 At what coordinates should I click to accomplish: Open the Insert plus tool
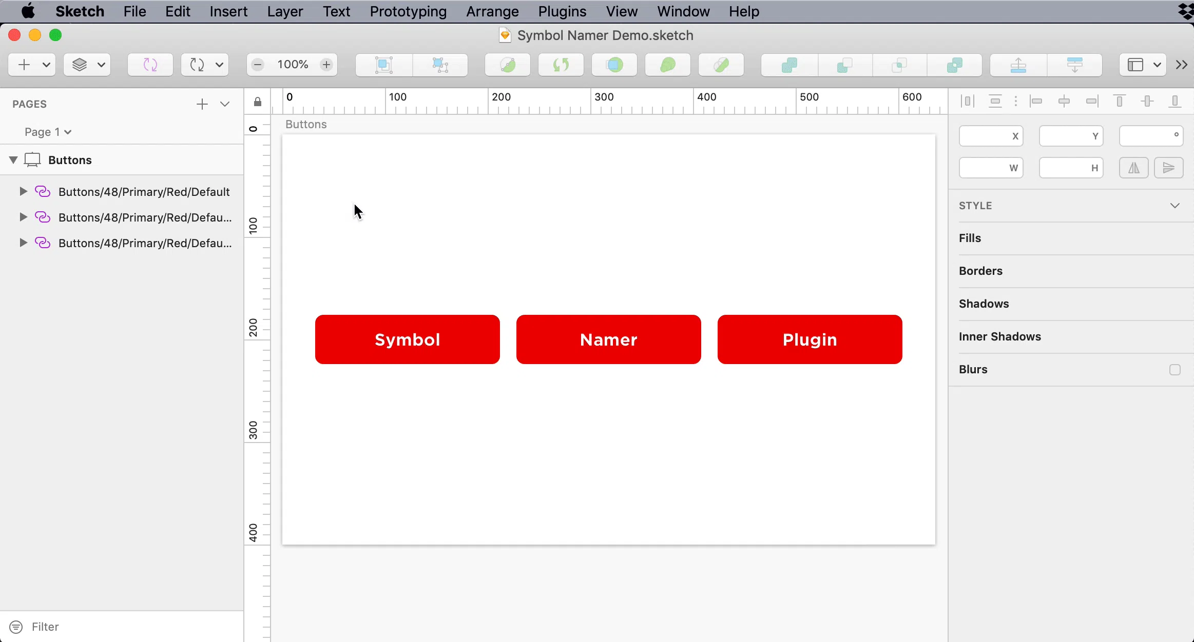tap(24, 65)
